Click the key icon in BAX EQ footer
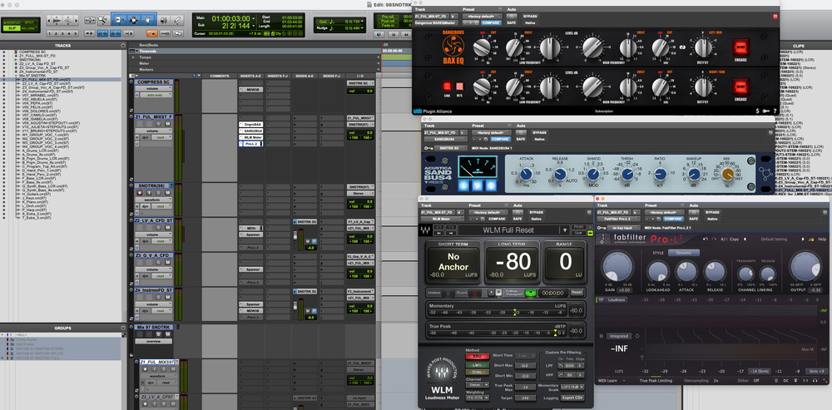This screenshot has height=410, width=832. (765, 111)
